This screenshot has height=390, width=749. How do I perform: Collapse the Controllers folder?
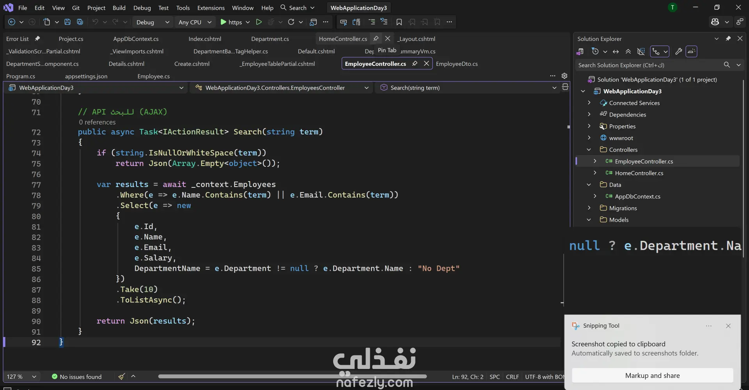point(589,150)
